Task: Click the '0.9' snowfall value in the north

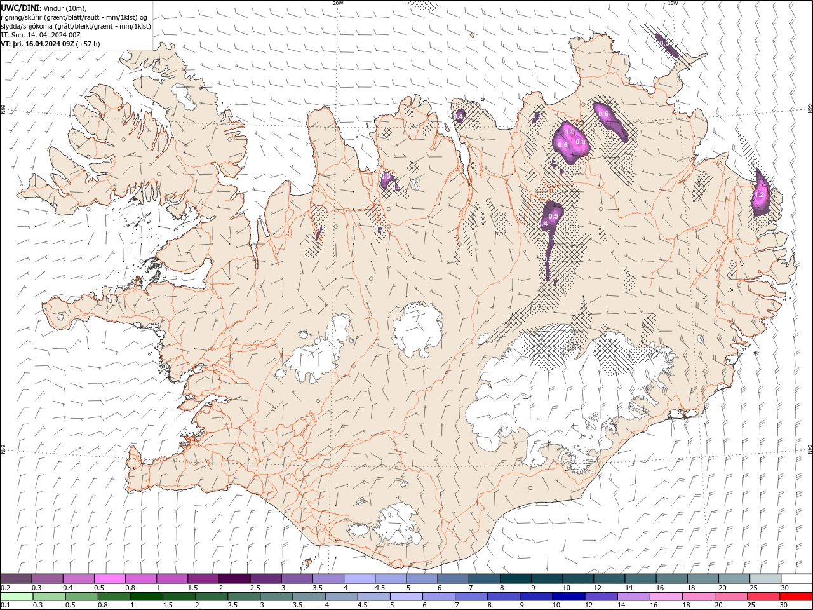Action: (x=580, y=142)
